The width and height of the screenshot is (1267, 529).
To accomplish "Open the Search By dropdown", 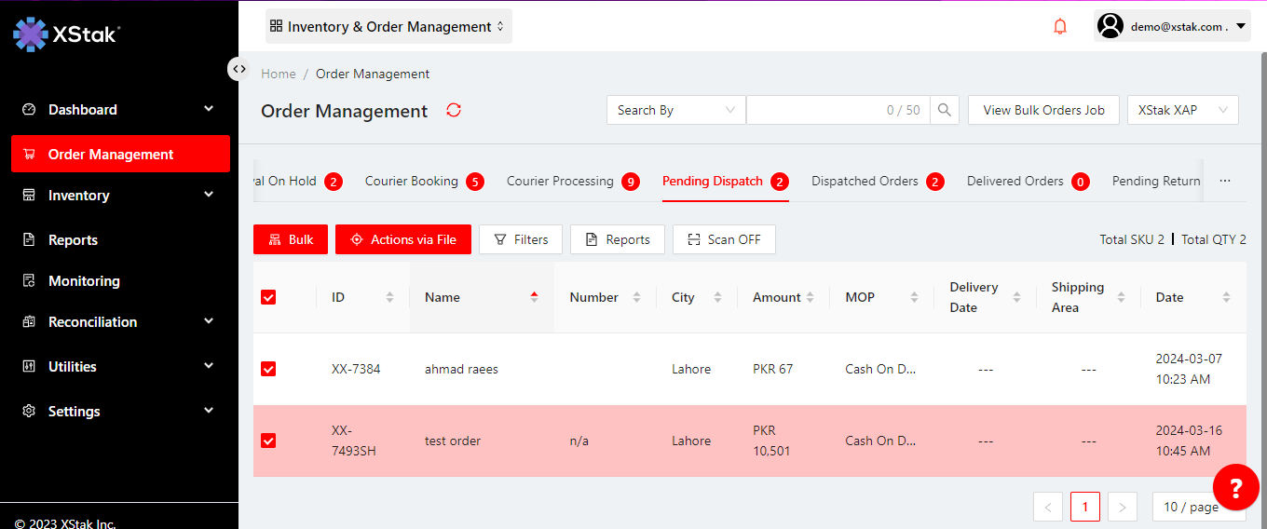I will [675, 110].
